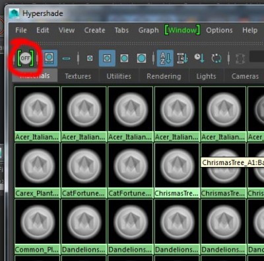Select the highlighted ChrismasTre material swatch
The width and height of the screenshot is (264, 261).
click(x=177, y=170)
